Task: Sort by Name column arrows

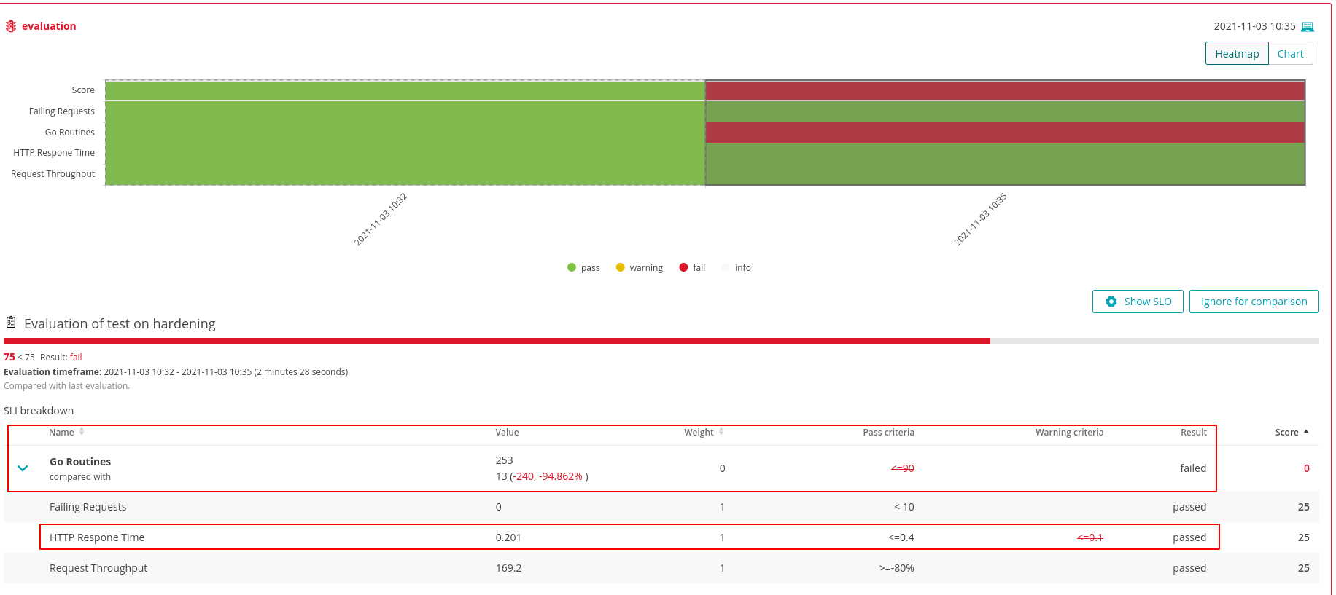Action: (82, 432)
